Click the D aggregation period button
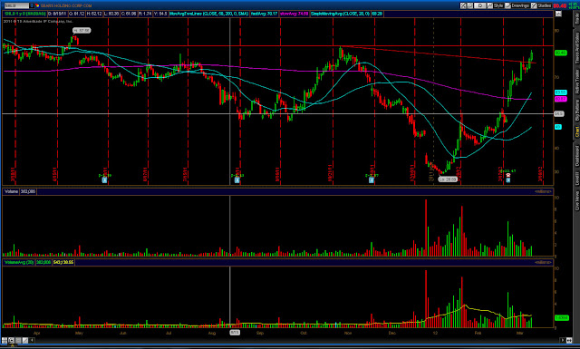Image resolution: width=580 pixels, height=349 pixels. pos(480,5)
